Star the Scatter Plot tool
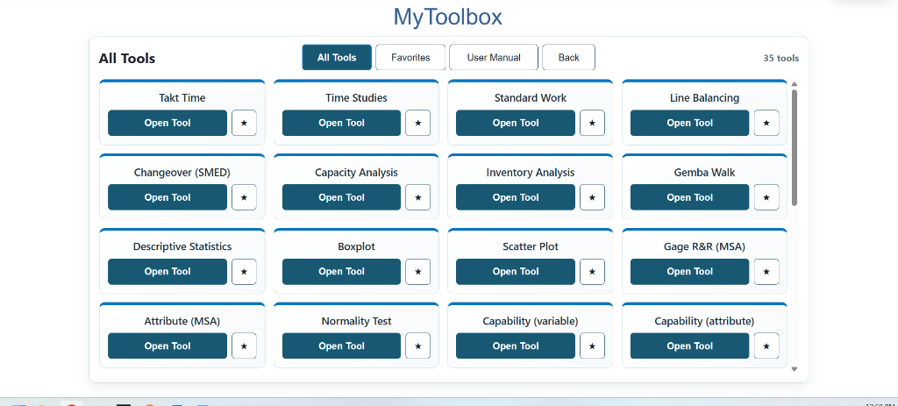 [x=592, y=272]
